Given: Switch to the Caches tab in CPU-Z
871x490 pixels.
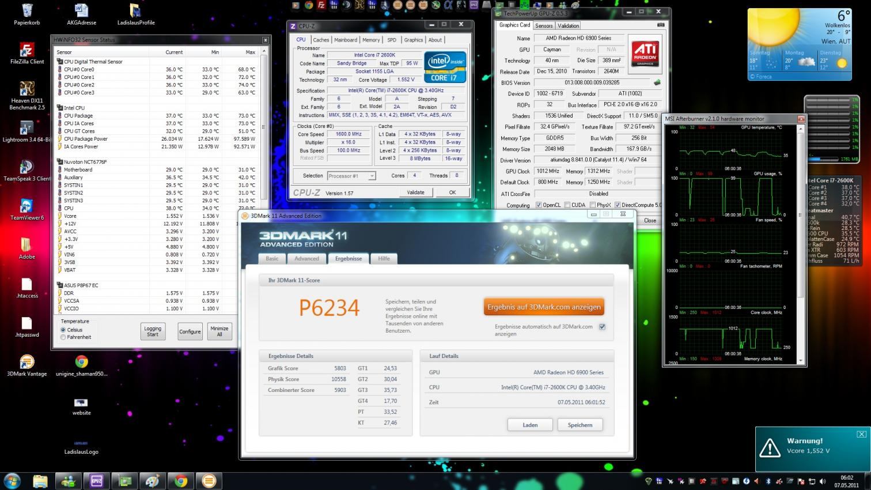Looking at the screenshot, I should (x=321, y=40).
